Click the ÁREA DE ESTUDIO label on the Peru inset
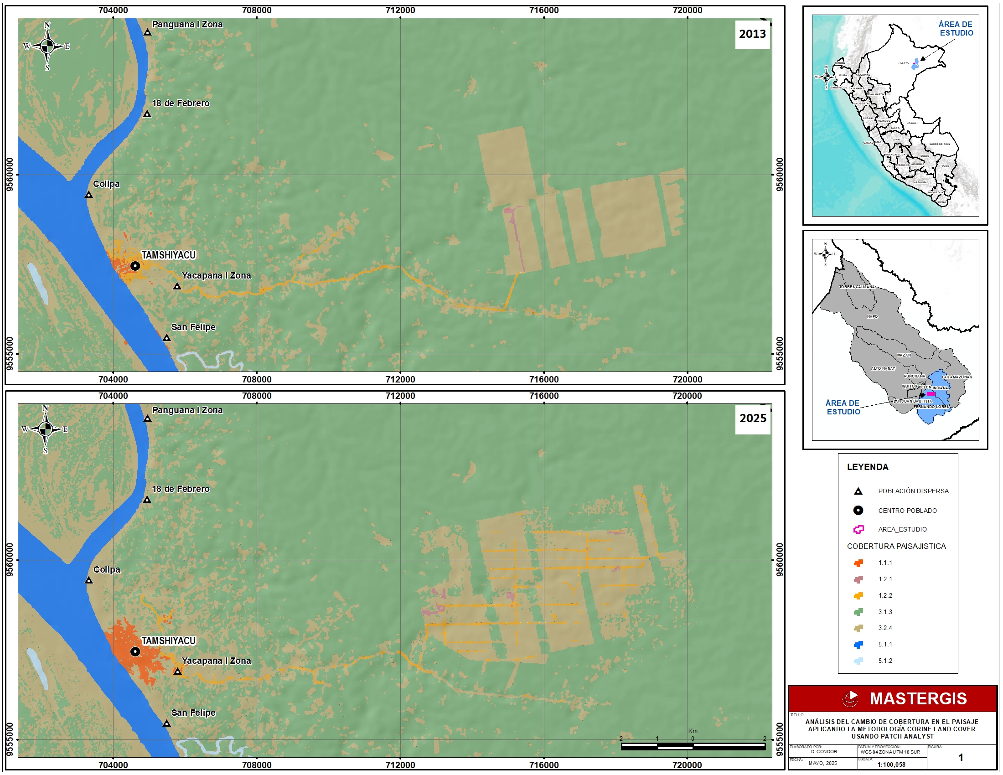The width and height of the screenshot is (1003, 775). click(x=956, y=28)
